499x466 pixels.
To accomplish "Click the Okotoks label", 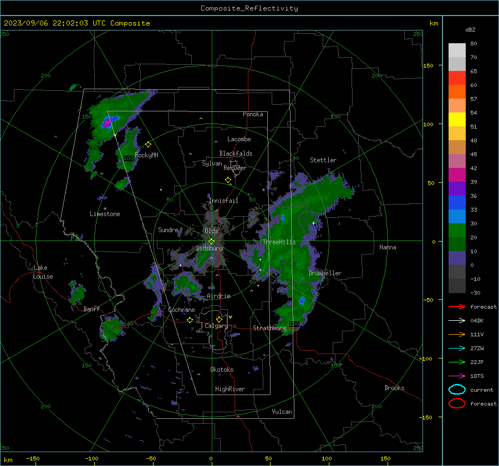I will pos(222,370).
